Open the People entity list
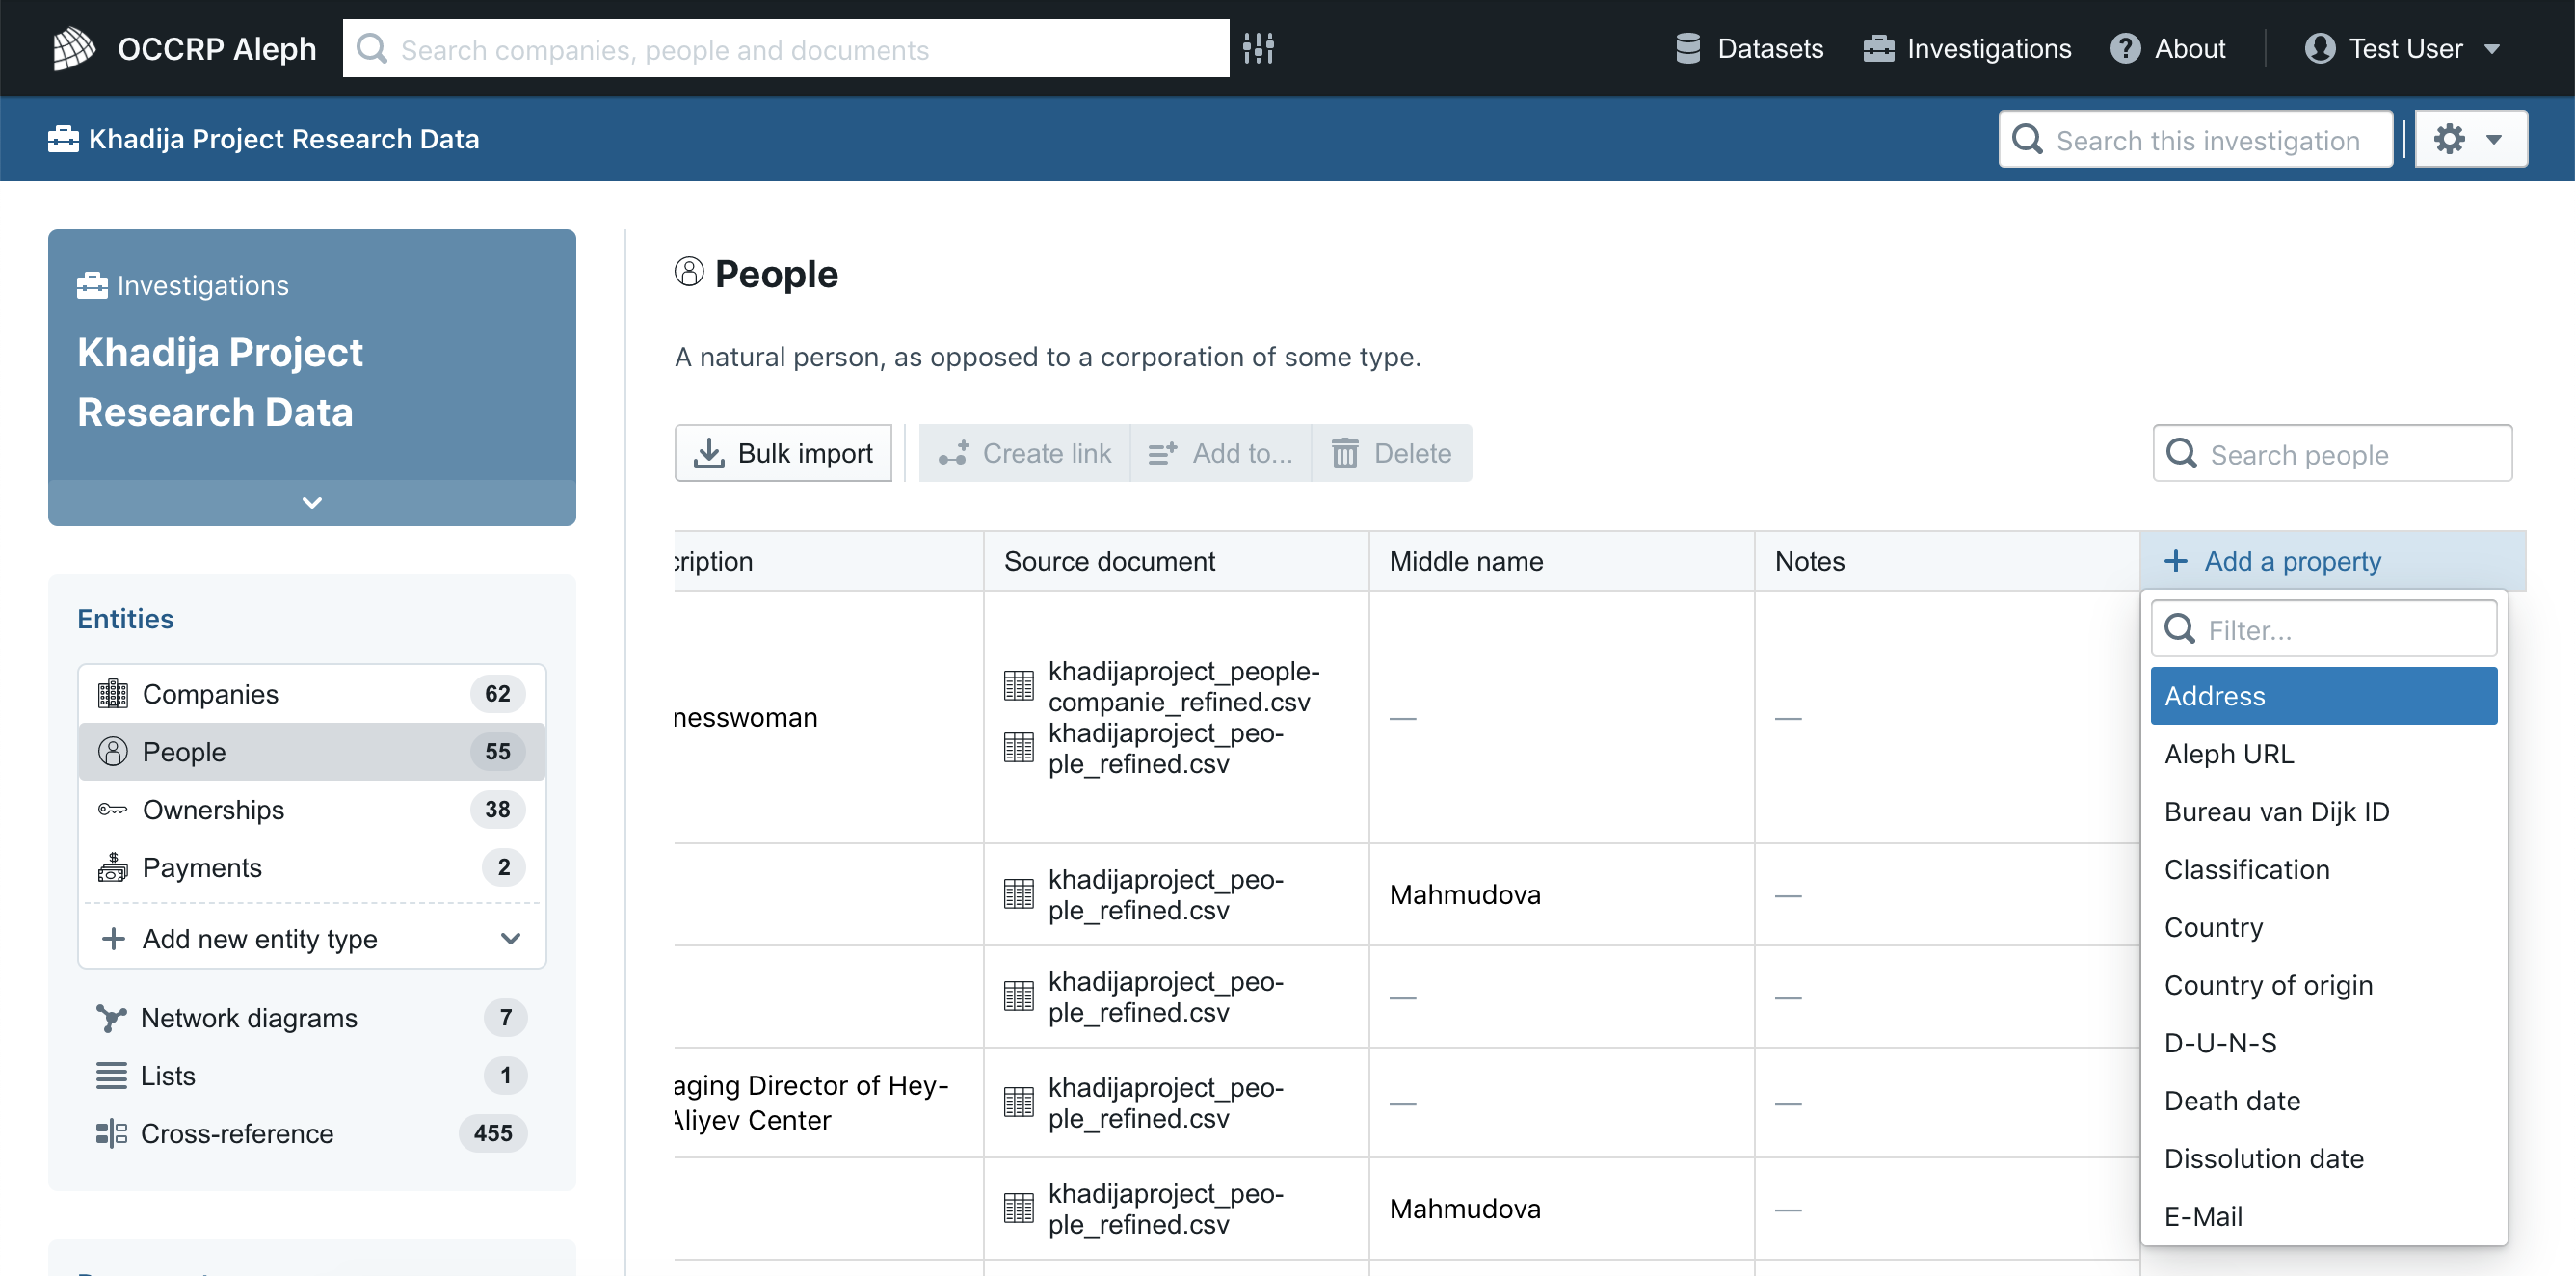 point(312,751)
